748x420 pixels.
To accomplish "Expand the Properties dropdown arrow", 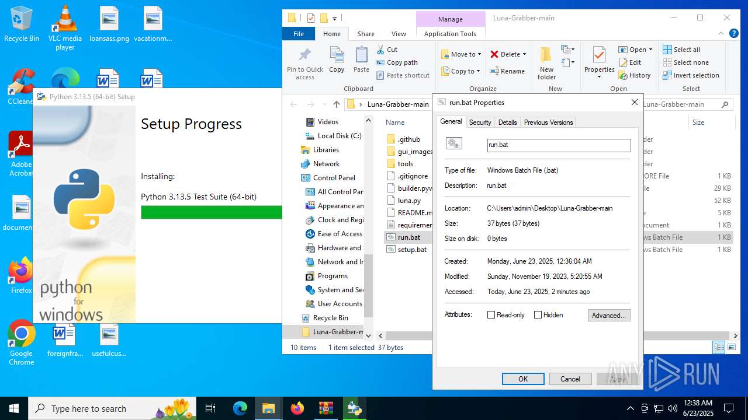I will [599, 76].
